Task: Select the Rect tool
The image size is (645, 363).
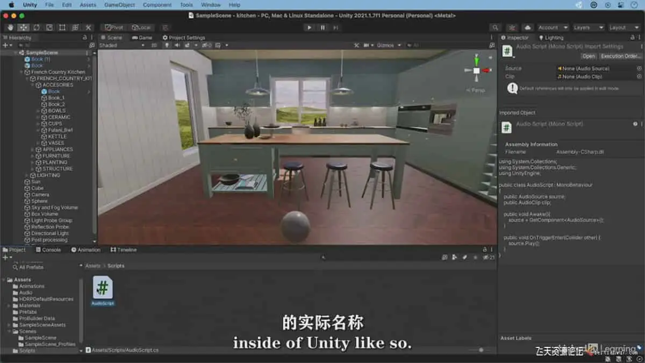Action: 62,27
